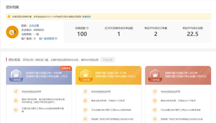Click 单品平均成交订单量 label

(156, 28)
